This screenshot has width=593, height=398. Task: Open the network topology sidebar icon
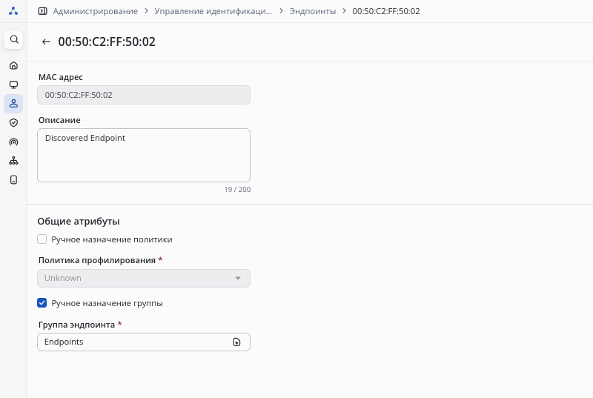click(13, 161)
